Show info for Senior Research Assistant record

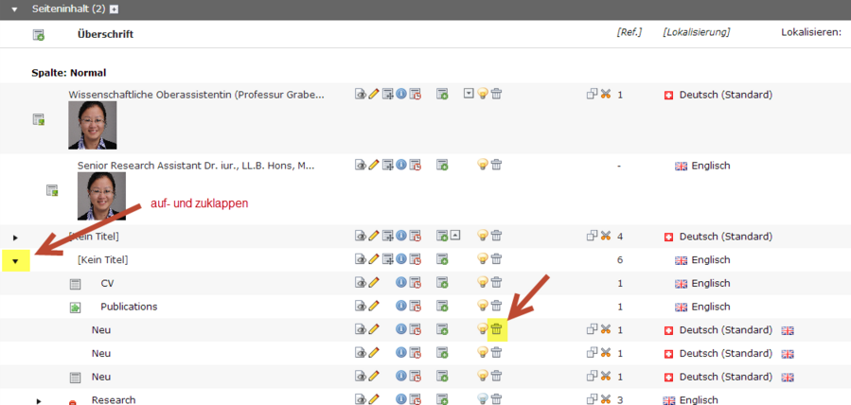point(401,165)
